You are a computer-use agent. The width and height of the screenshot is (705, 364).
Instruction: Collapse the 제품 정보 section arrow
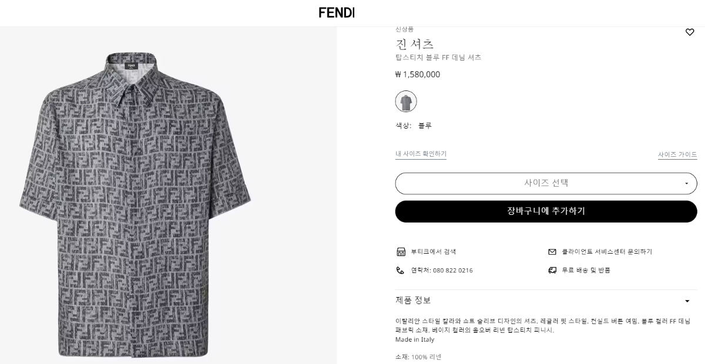(x=687, y=301)
